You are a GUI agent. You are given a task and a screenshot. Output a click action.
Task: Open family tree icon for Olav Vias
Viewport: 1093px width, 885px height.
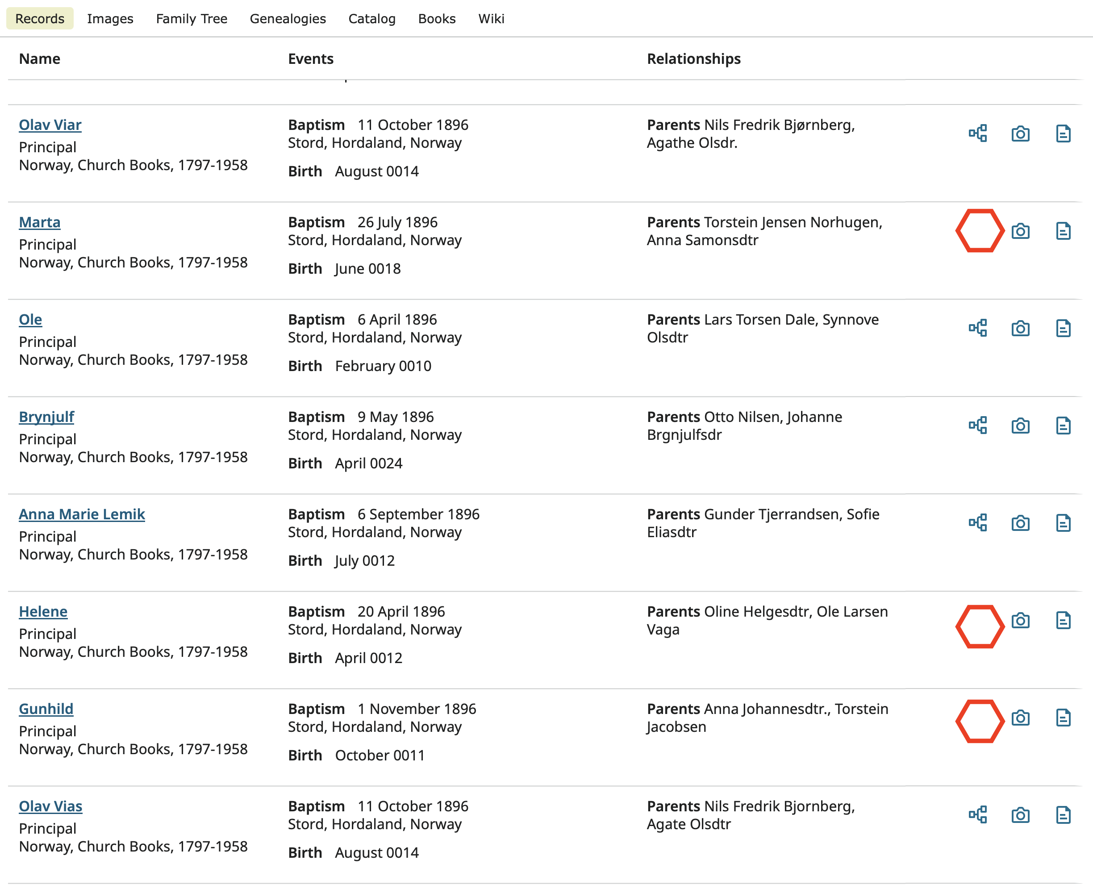pos(977,814)
